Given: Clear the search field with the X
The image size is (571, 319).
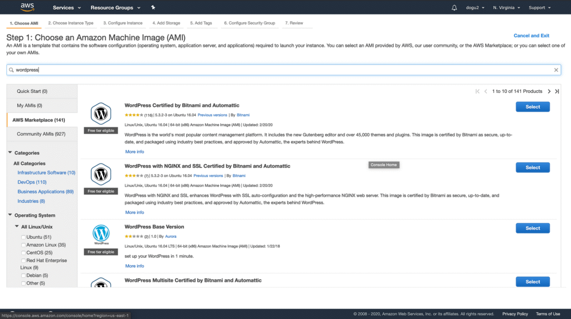Looking at the screenshot, I should pyautogui.click(x=556, y=70).
